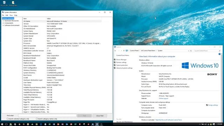Open File Explorer from the taskbar
Viewport: 224px width, 126px height.
pos(10,124)
